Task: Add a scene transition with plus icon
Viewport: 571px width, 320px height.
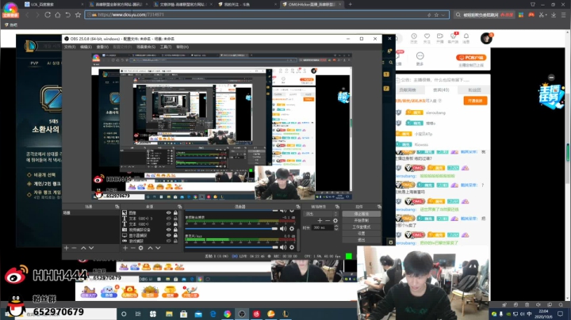Action: 320,221
